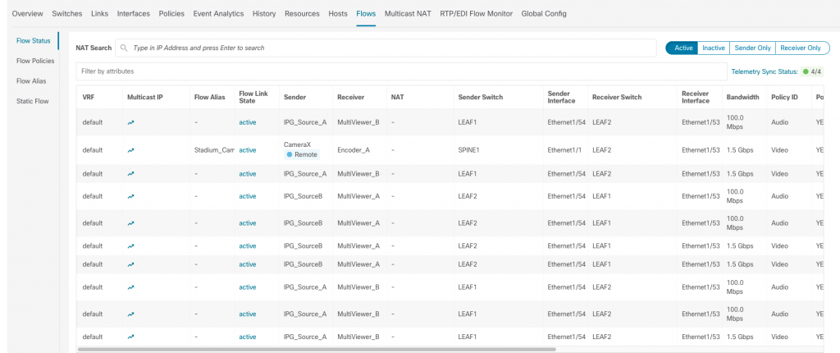840x353 pixels.
Task: Click the green Telemetry Sync status dot
Action: click(806, 71)
